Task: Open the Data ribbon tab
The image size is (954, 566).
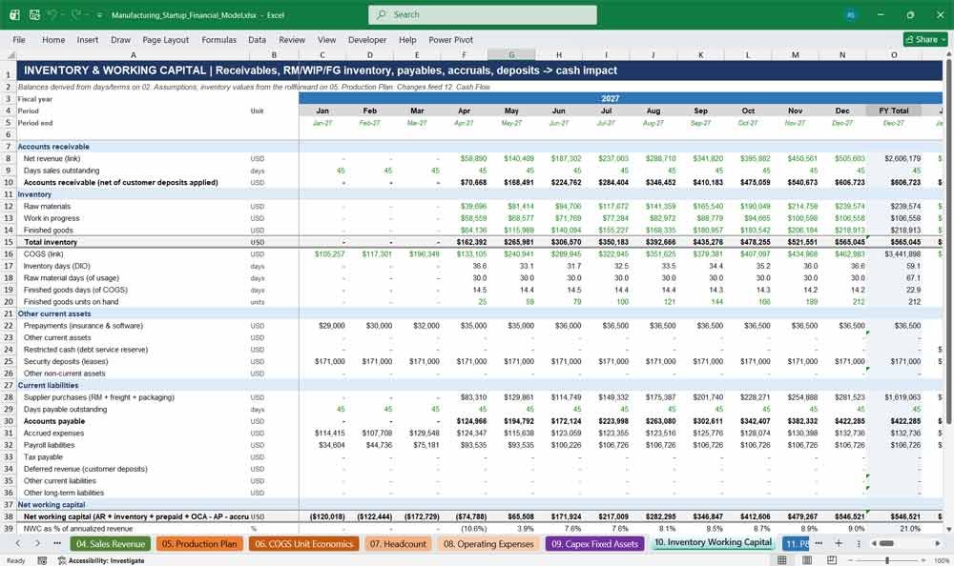Action: (x=257, y=39)
